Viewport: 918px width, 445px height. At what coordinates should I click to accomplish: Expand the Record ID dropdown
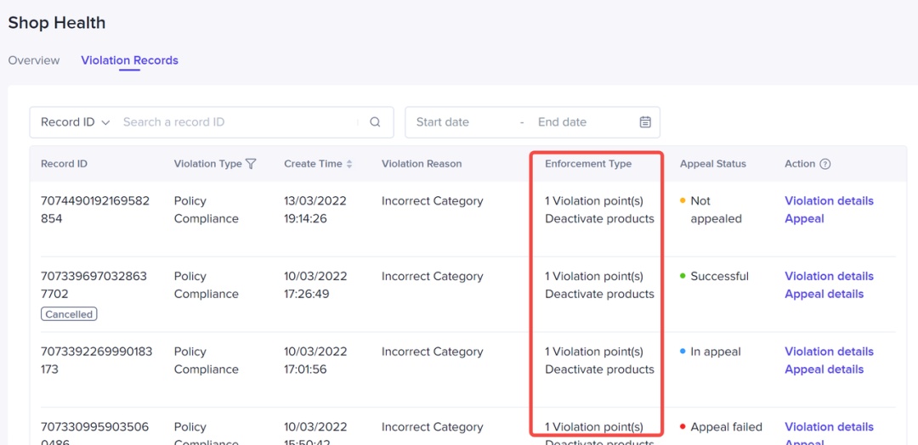tap(75, 122)
